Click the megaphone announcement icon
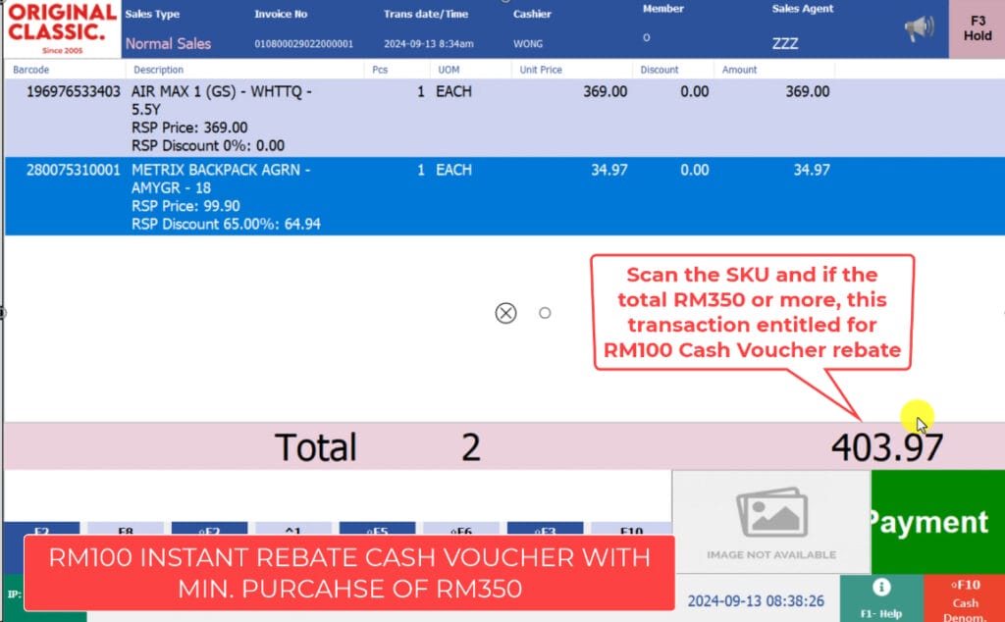1005x622 pixels. point(919,29)
